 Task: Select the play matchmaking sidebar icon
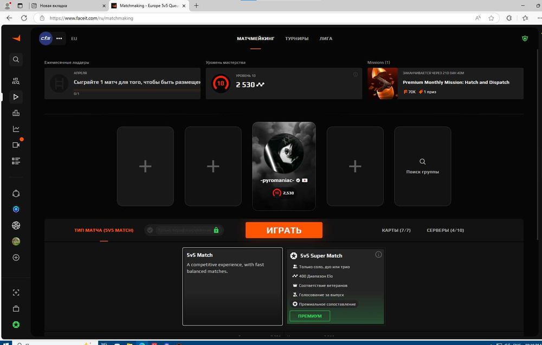[x=16, y=97]
